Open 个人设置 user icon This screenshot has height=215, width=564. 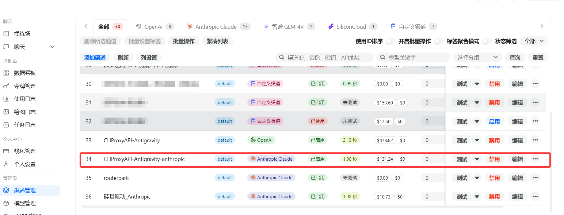coord(6,164)
